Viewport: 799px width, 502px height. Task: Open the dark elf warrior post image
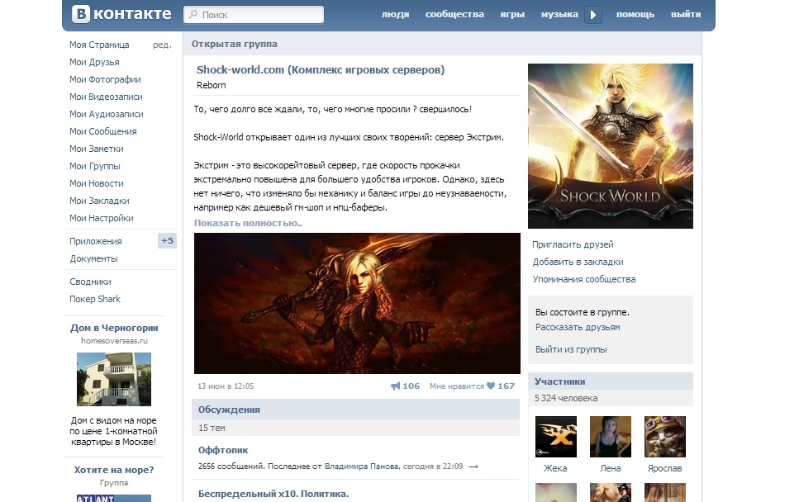pyautogui.click(x=357, y=304)
